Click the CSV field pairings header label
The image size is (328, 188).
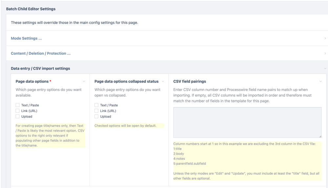190,81
